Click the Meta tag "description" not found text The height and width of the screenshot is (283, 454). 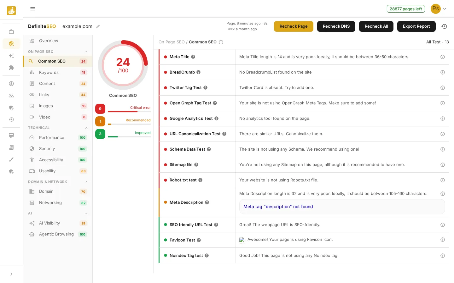(x=278, y=207)
